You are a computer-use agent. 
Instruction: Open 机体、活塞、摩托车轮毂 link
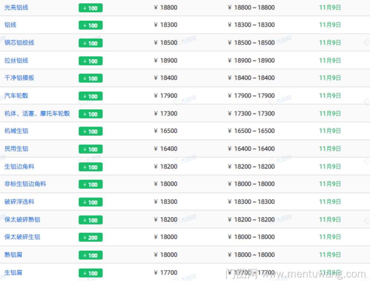click(x=37, y=113)
